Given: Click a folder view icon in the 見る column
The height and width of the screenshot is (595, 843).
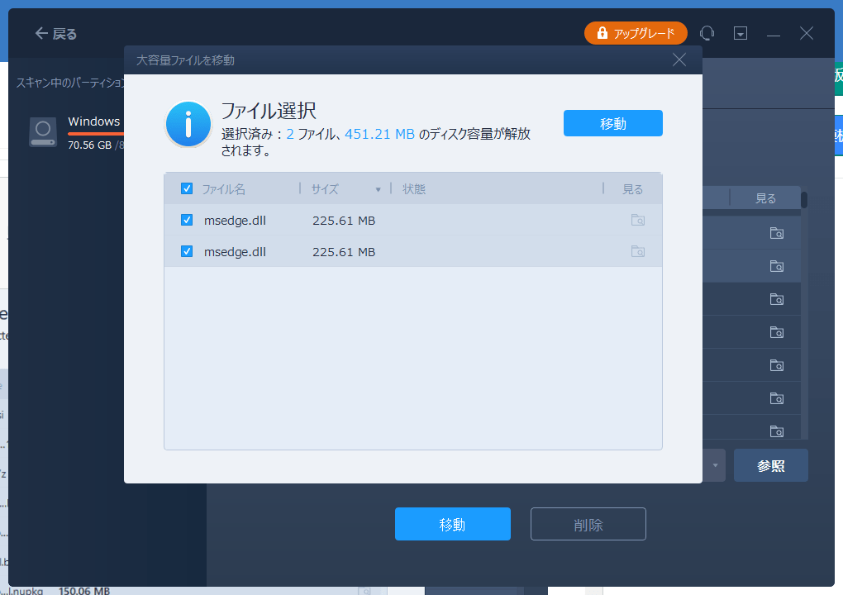Looking at the screenshot, I should point(776,232).
